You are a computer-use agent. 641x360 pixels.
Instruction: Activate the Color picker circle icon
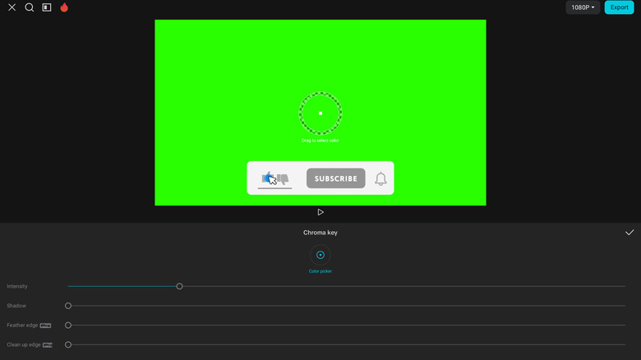click(x=320, y=255)
